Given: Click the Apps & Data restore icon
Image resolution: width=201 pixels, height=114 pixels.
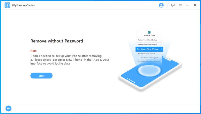Looking at the screenshot, I should [x=149, y=32].
